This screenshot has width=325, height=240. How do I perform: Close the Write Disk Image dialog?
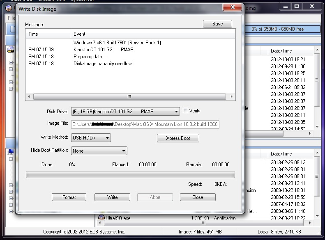coord(233,7)
